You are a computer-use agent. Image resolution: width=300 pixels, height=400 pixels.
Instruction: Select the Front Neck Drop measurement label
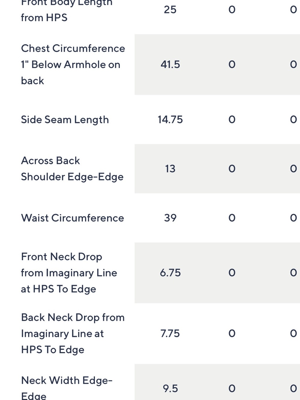point(69,273)
